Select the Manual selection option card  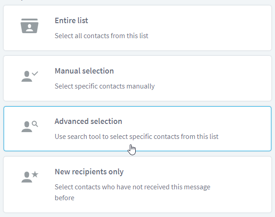coord(137,78)
